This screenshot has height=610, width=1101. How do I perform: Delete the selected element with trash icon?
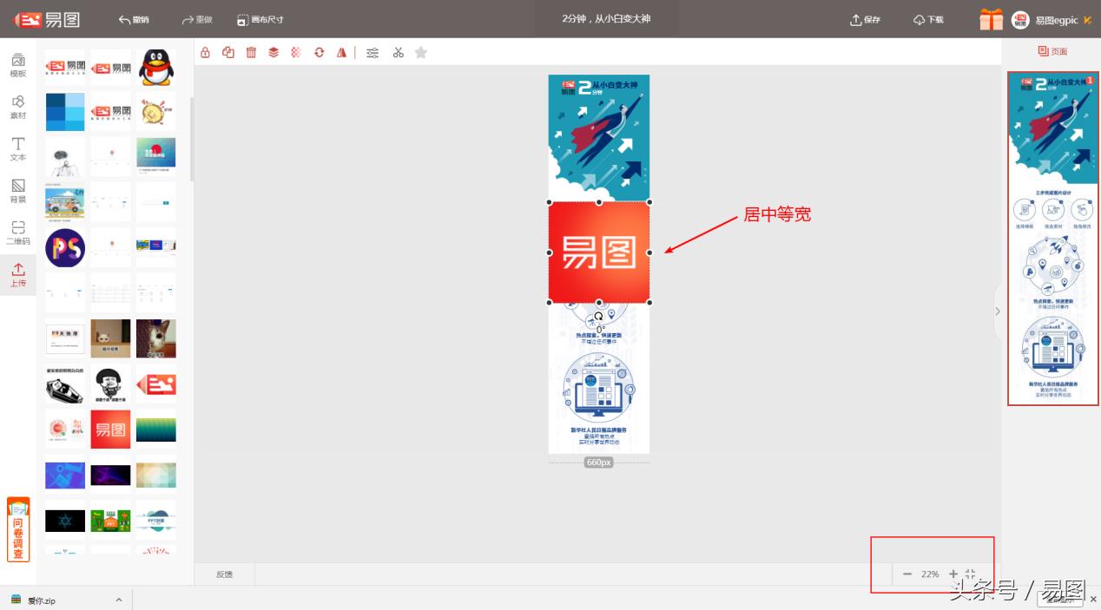coord(251,53)
